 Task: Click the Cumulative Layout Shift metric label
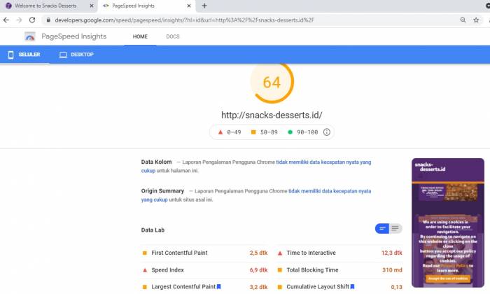coord(318,286)
